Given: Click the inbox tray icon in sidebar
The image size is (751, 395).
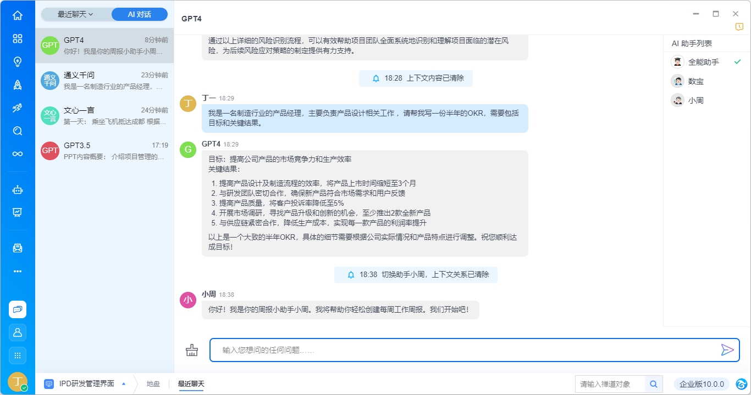Looking at the screenshot, I should pos(18,248).
